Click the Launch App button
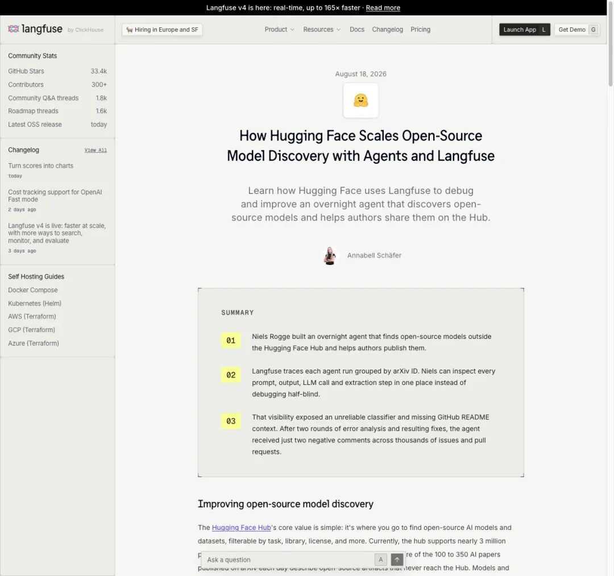 524,30
